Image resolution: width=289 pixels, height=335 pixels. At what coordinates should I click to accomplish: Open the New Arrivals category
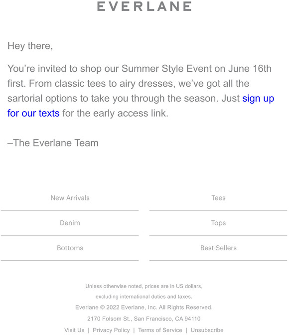click(x=70, y=198)
